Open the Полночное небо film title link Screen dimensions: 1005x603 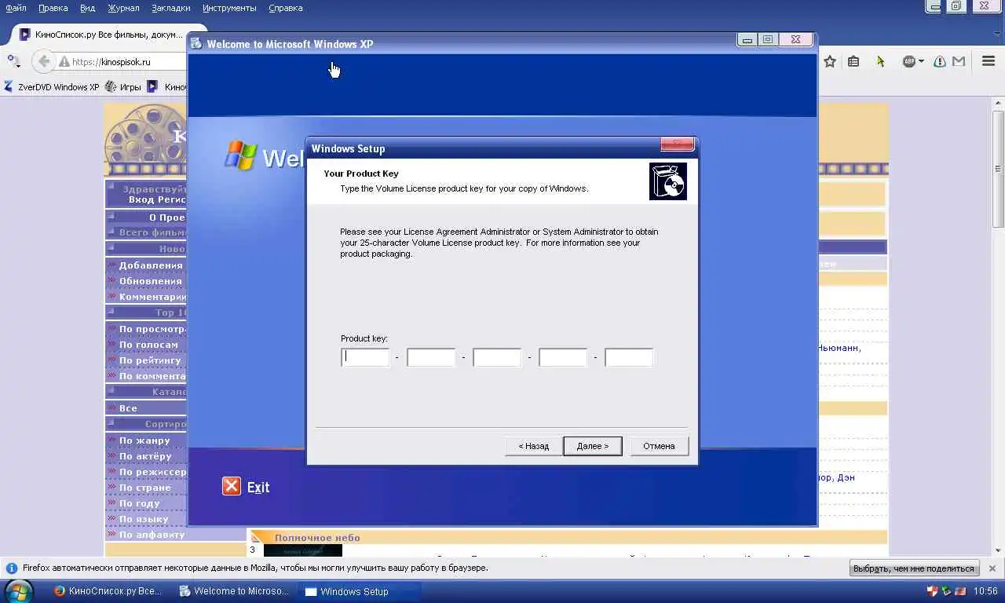pyautogui.click(x=317, y=538)
